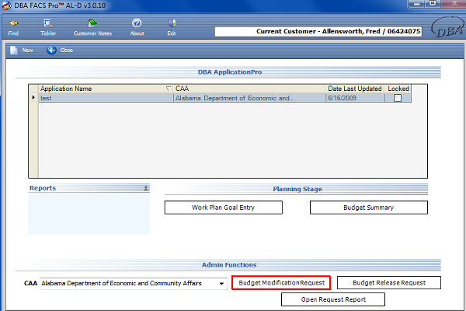
Task: Close the DBA FACS Pro window
Action: point(454,4)
